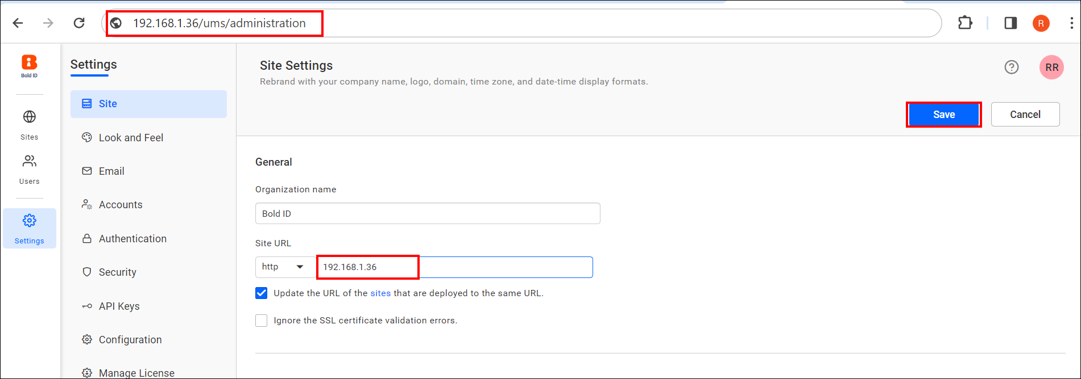The image size is (1081, 379).
Task: Select the Site settings menu item
Action: click(x=148, y=104)
